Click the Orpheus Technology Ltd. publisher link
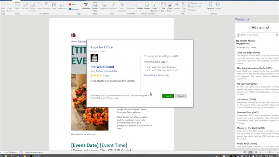Viewport: 279px width, 157px height. (107, 71)
